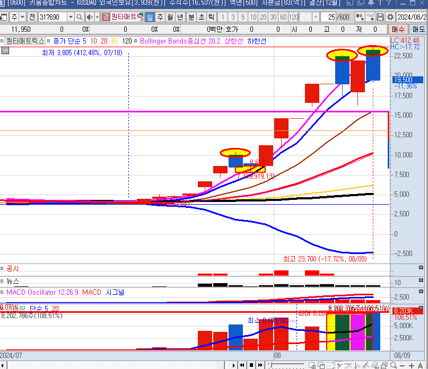Switch chart to 분 (minute) period
Screen dimensions: 428x369
(191, 17)
